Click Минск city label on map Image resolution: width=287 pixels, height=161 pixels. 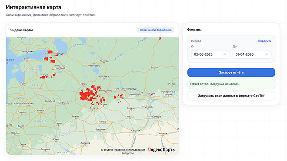pyautogui.click(x=40, y=111)
